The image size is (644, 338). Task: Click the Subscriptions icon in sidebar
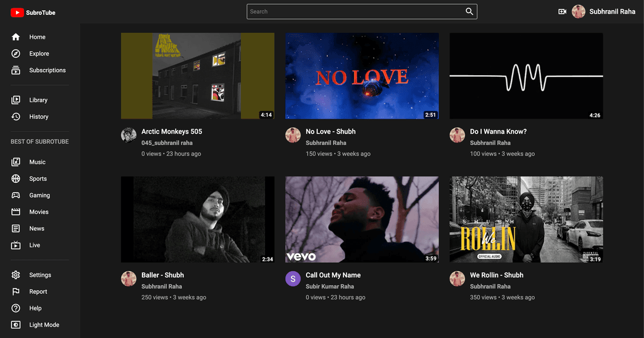[16, 70]
